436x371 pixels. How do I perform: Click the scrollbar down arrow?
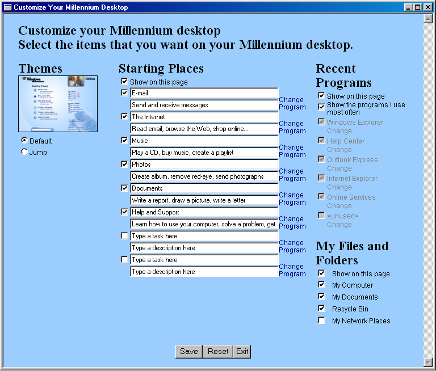pyautogui.click(x=427, y=362)
